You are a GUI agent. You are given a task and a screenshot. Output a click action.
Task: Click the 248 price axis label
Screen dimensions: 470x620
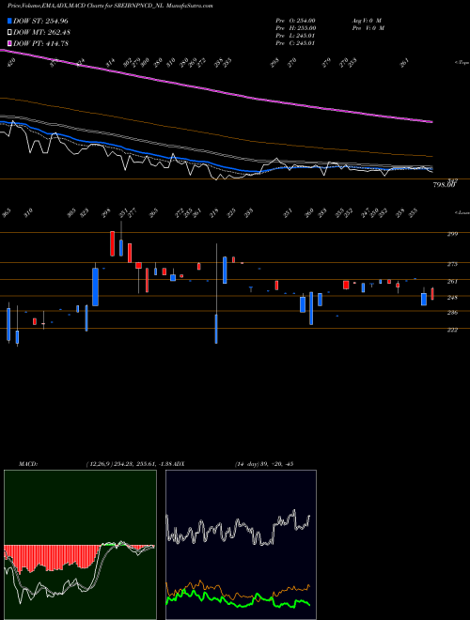tap(452, 298)
